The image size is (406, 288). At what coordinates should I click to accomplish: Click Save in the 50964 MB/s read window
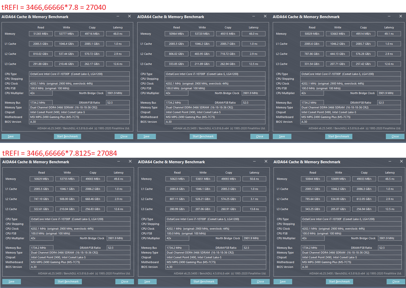coord(147,136)
